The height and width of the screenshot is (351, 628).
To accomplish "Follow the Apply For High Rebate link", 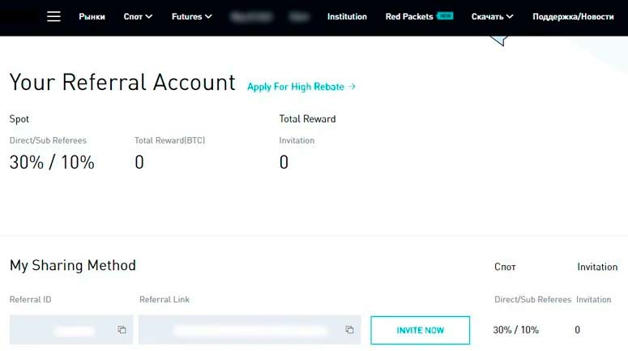I will (x=296, y=87).
